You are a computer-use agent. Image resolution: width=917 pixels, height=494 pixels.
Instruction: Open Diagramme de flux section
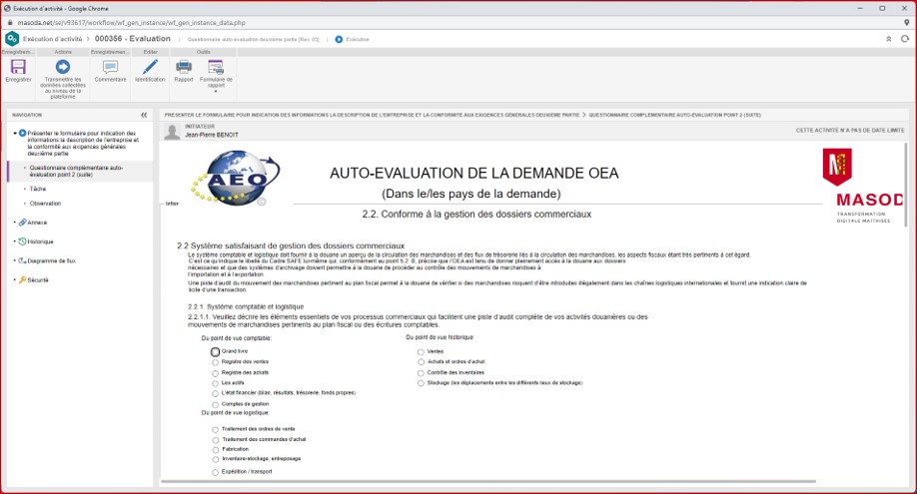coord(51,260)
